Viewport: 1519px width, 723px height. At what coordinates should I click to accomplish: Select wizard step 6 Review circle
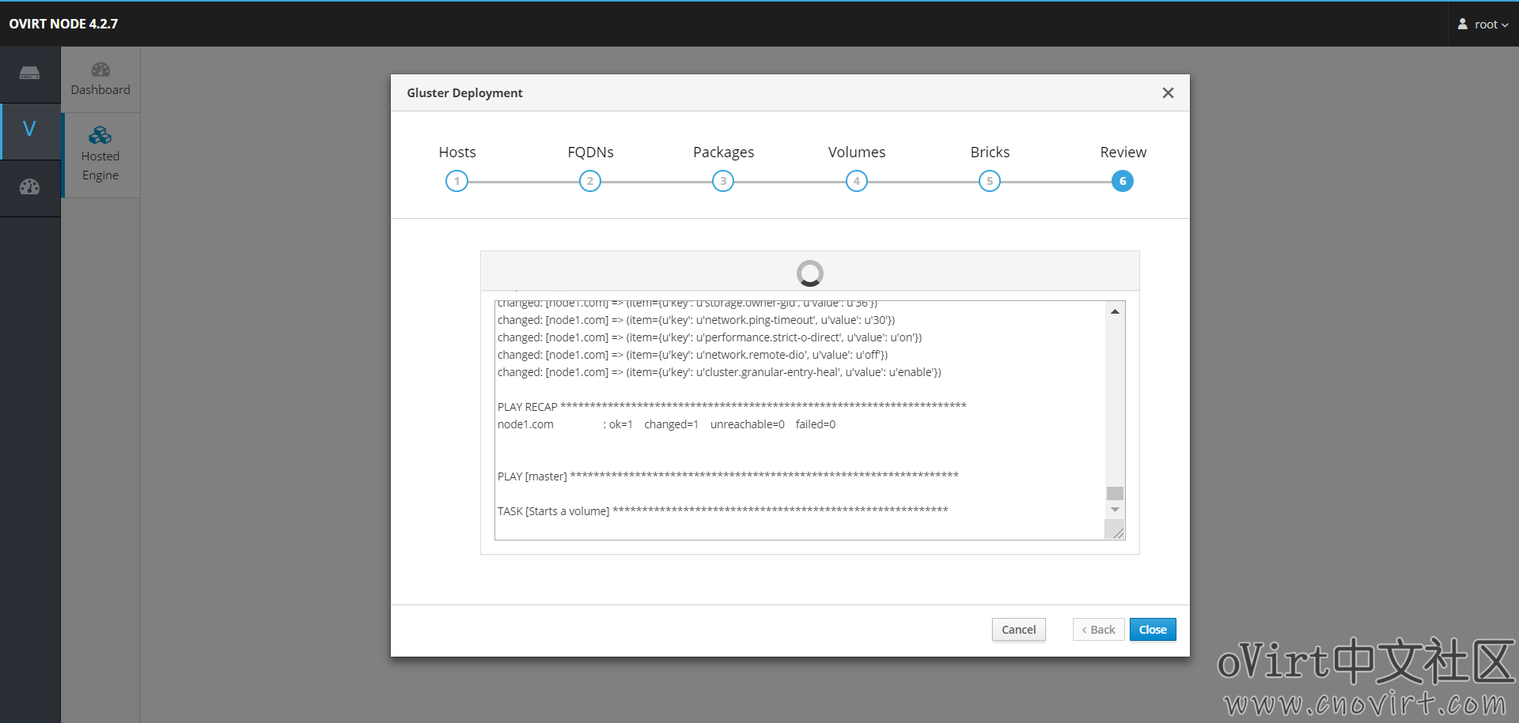pos(1123,181)
